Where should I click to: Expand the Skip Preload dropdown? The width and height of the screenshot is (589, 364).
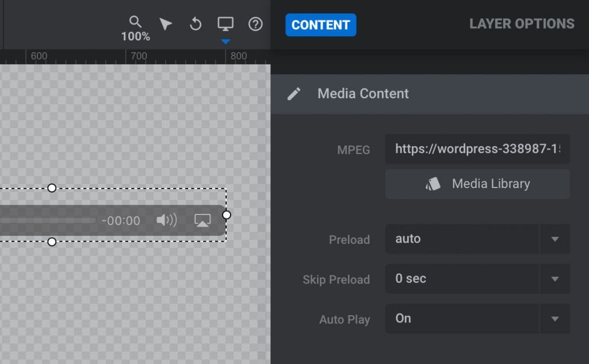554,279
